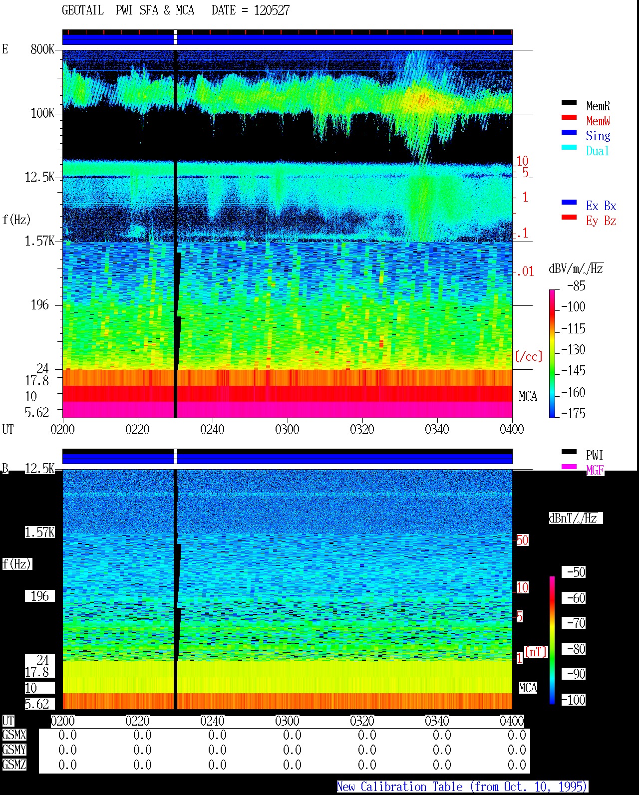639x795 pixels.
Task: Click the MGF legend text
Action: (595, 470)
